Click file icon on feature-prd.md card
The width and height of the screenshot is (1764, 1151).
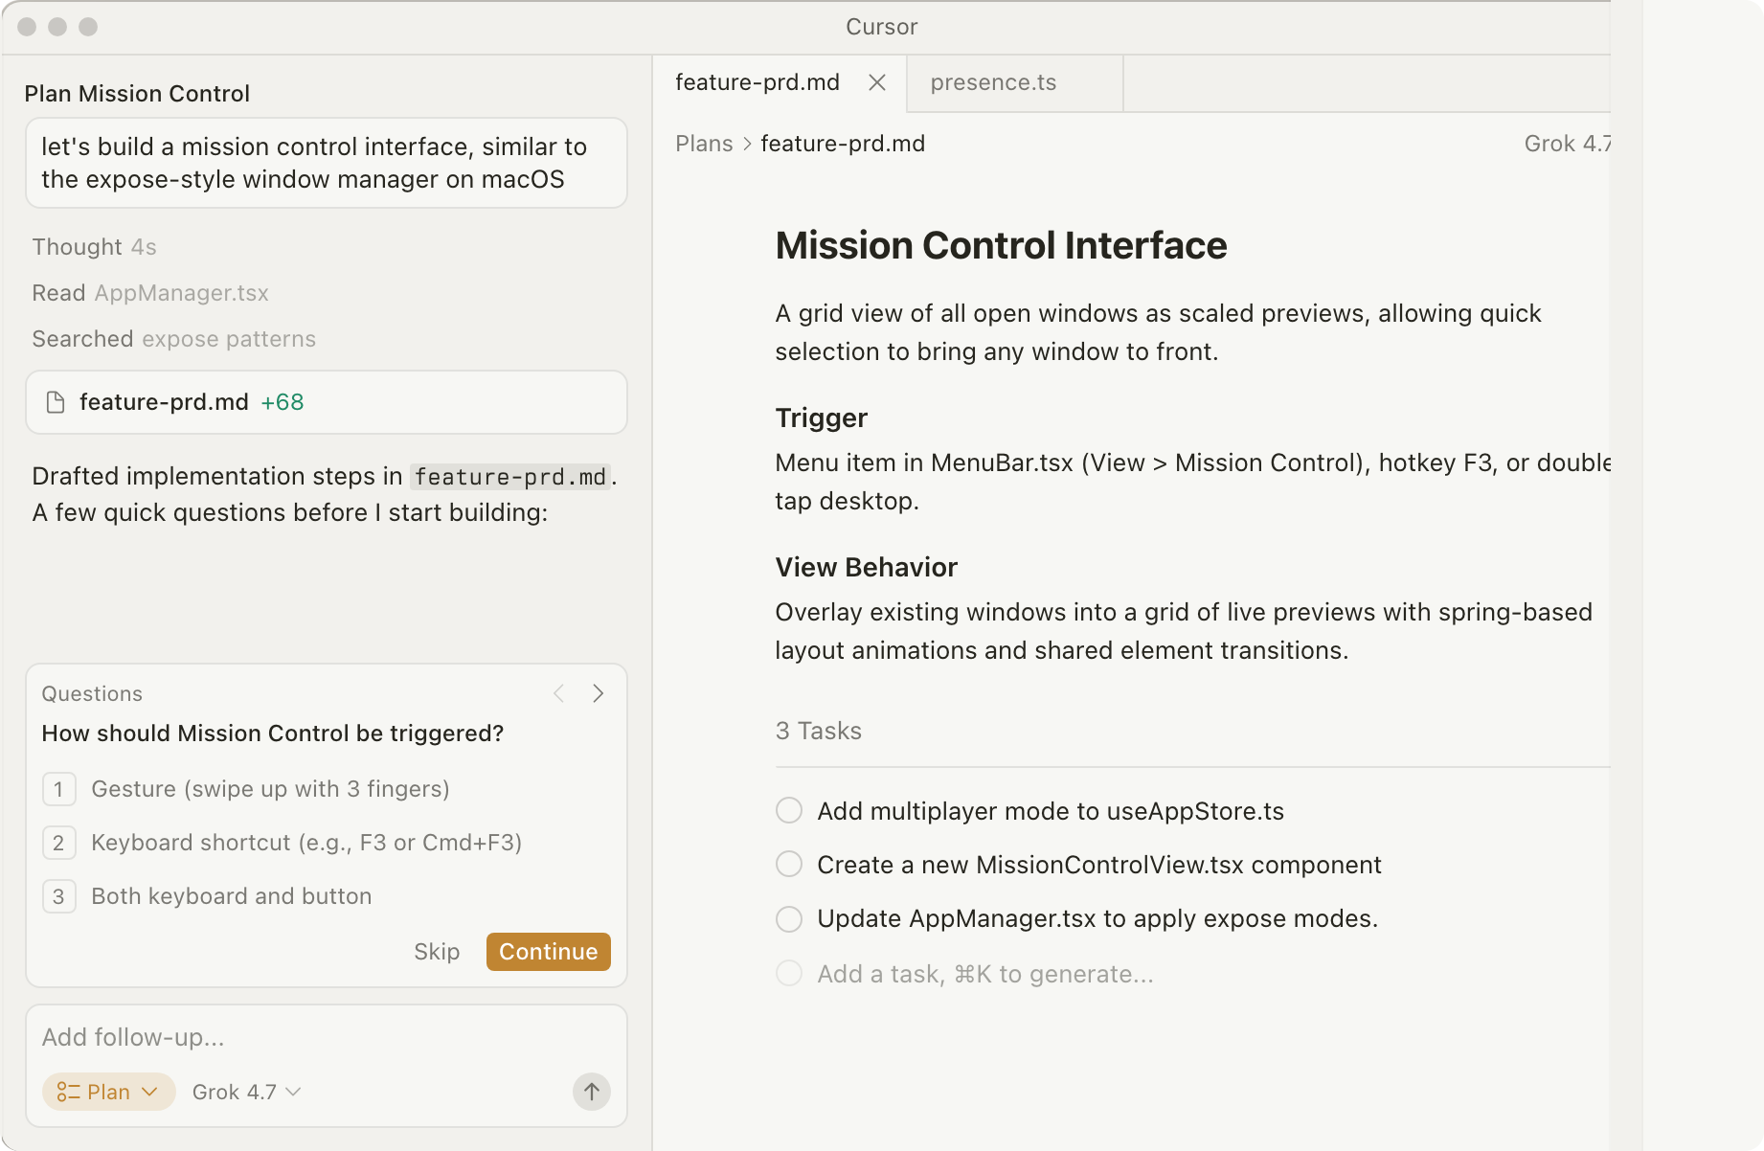point(56,402)
